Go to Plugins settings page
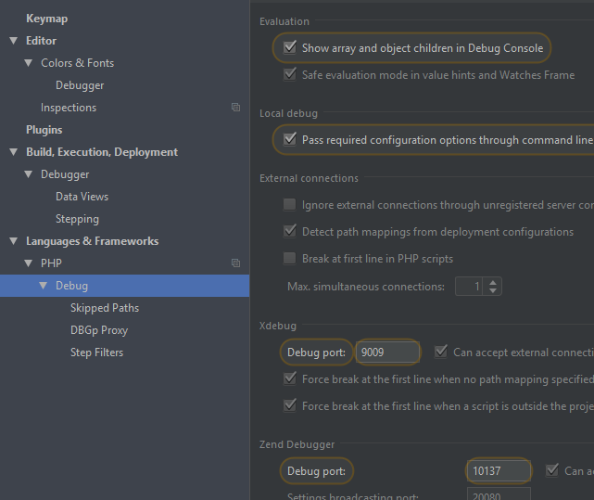 pos(44,130)
